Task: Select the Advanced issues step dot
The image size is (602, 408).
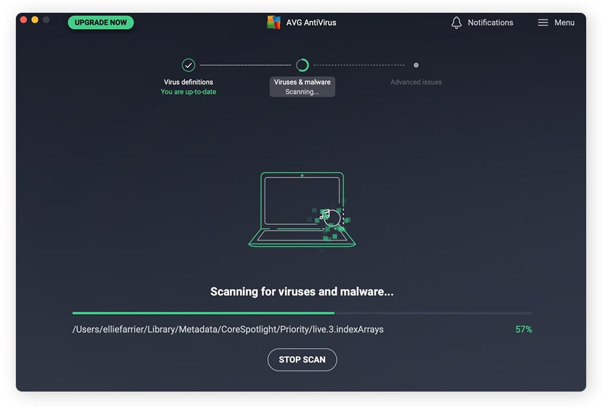Action: click(416, 65)
